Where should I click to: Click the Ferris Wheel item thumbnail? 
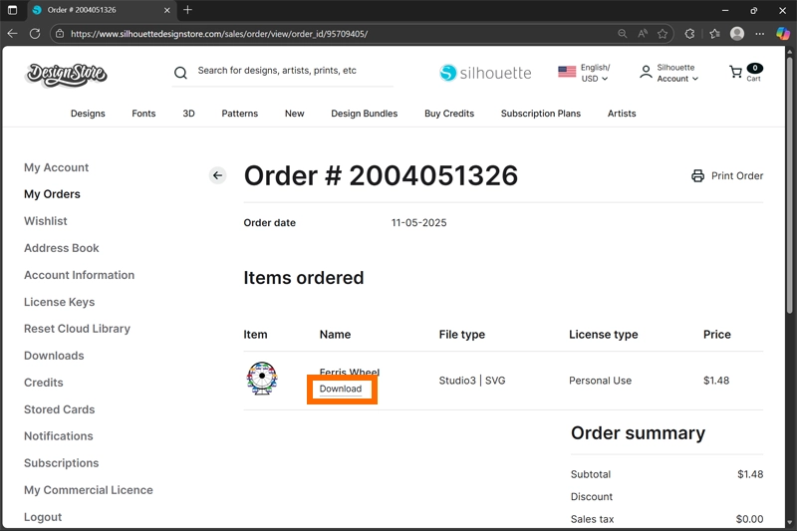261,379
